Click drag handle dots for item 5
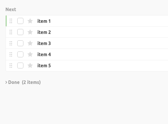Viewport: 168px width, 124px height. pyautogui.click(x=11, y=66)
